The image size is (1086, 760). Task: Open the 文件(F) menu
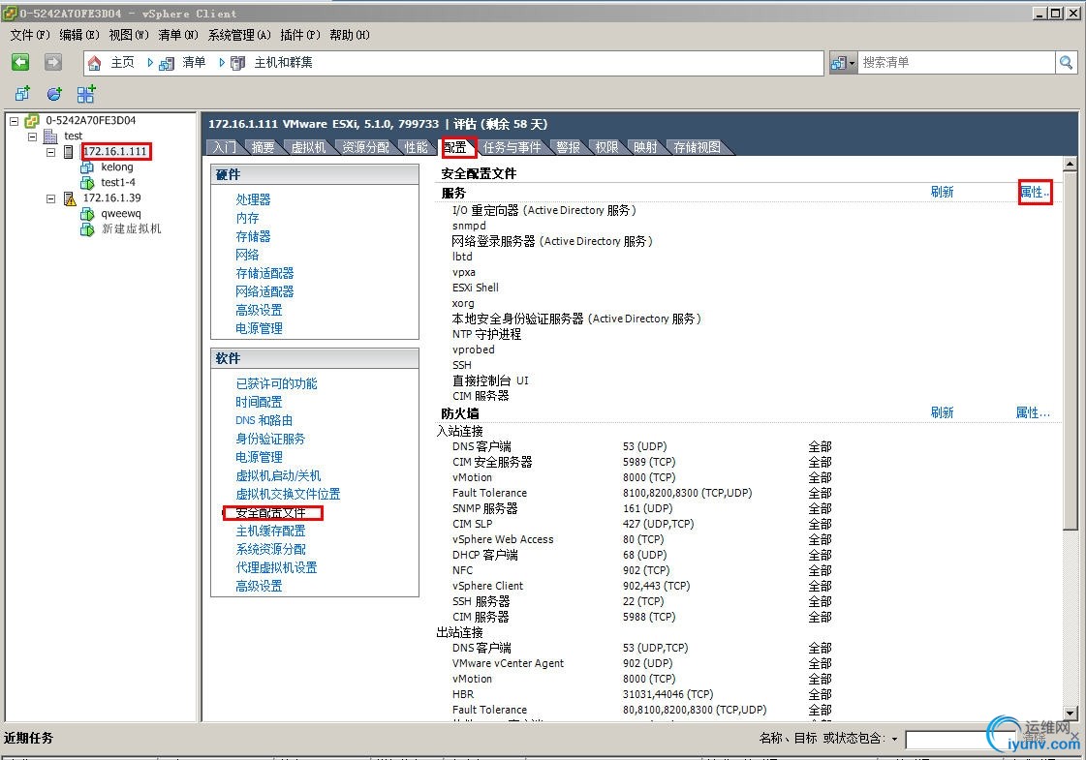pos(30,35)
